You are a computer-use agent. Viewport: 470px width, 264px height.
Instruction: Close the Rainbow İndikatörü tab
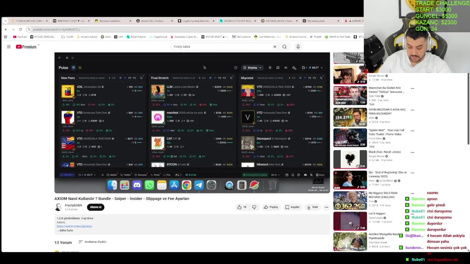coord(130,21)
